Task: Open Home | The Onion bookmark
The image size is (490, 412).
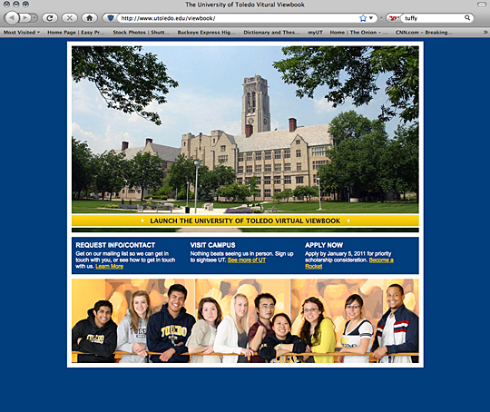Action: pos(358,32)
